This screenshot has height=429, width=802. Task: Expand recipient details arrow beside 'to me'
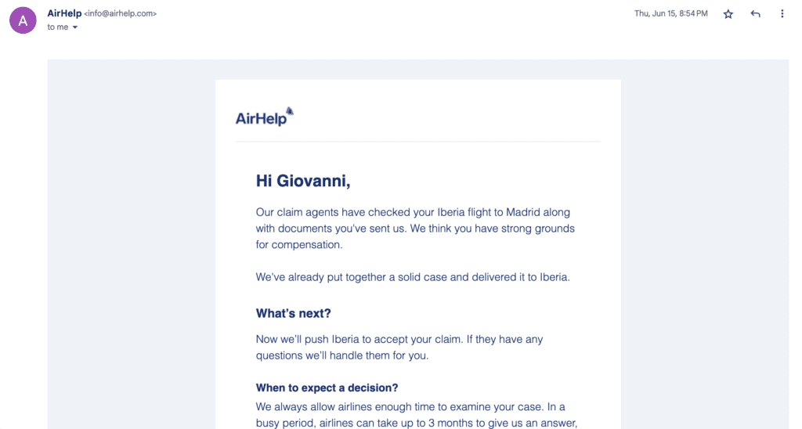click(75, 27)
